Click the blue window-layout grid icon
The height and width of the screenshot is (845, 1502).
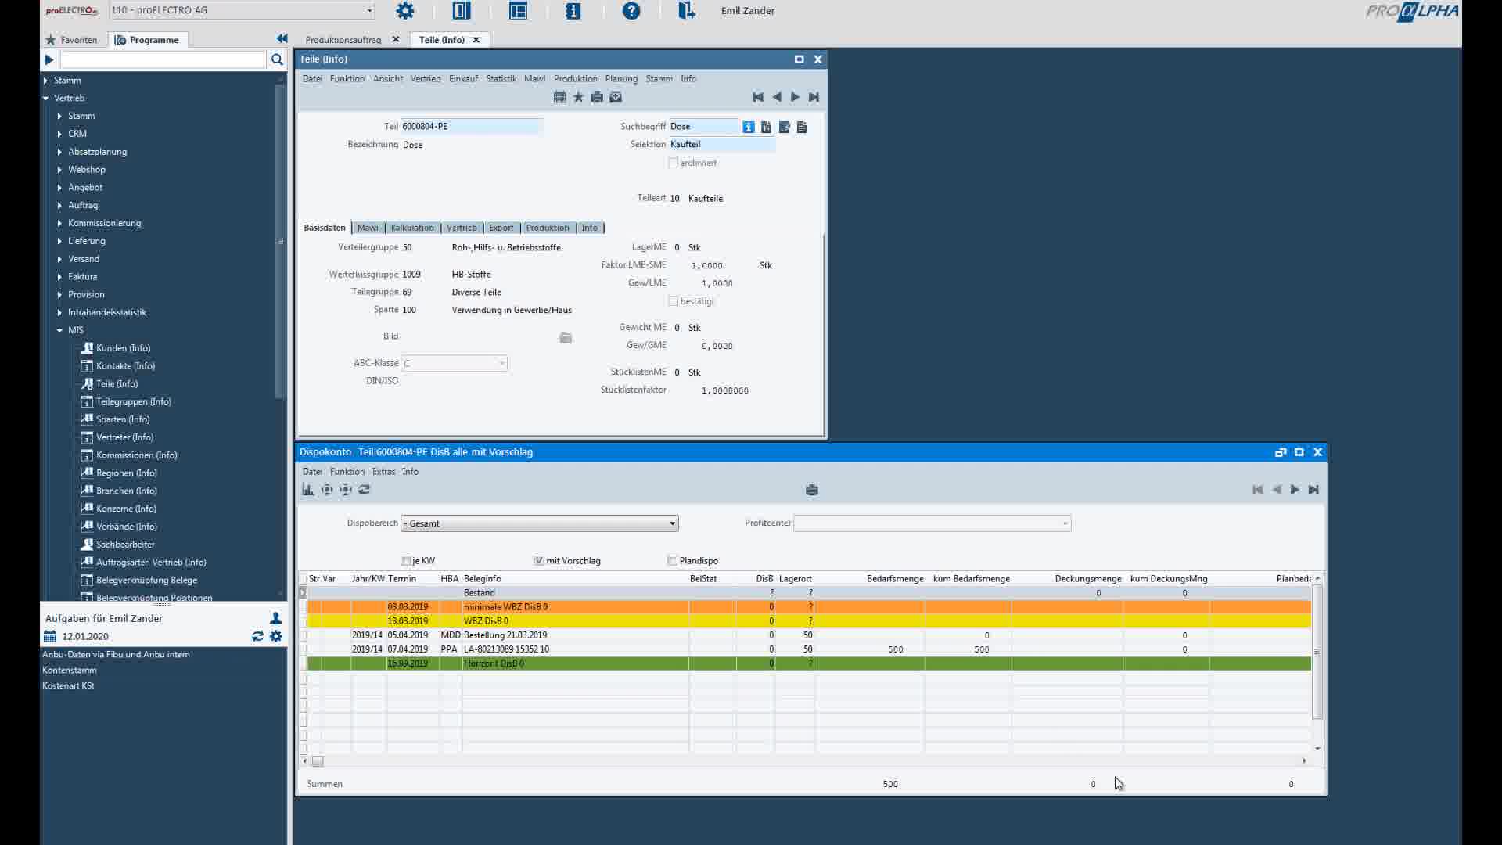(518, 11)
